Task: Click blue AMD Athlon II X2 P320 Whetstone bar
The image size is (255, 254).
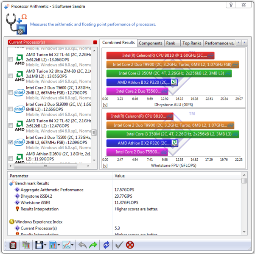Action: pyautogui.click(x=142, y=143)
